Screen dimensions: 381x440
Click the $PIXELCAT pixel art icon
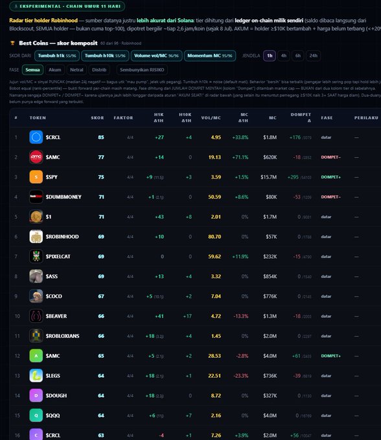(36, 256)
